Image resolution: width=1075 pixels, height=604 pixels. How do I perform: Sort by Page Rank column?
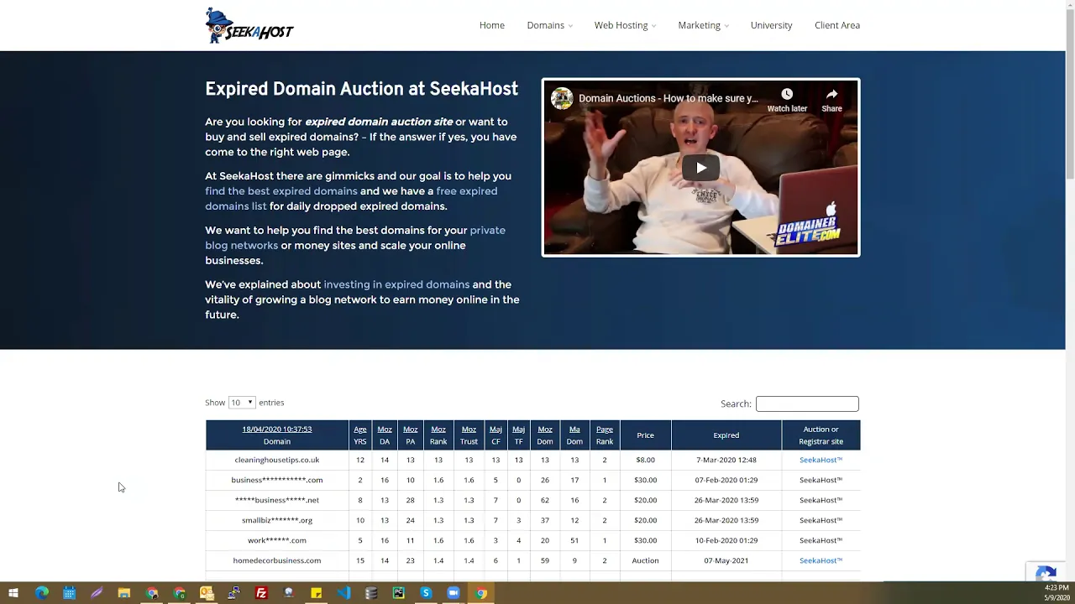(605, 435)
